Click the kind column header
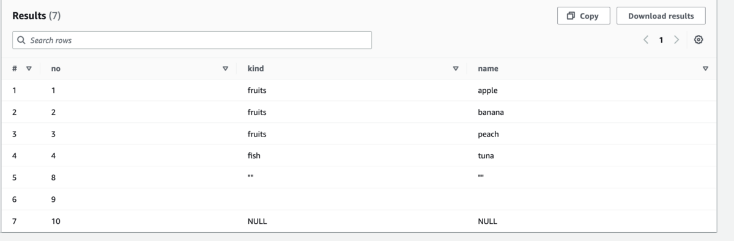 pyautogui.click(x=256, y=69)
